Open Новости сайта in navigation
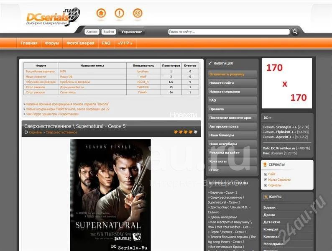This screenshot has width=332, height=251. [x=232, y=83]
